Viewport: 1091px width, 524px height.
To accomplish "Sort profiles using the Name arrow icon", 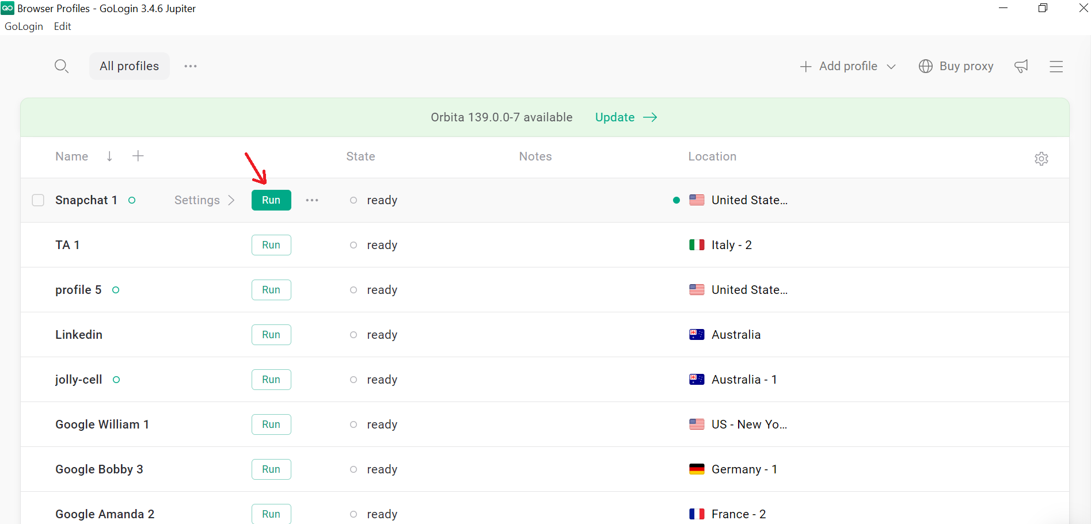I will pos(109,156).
